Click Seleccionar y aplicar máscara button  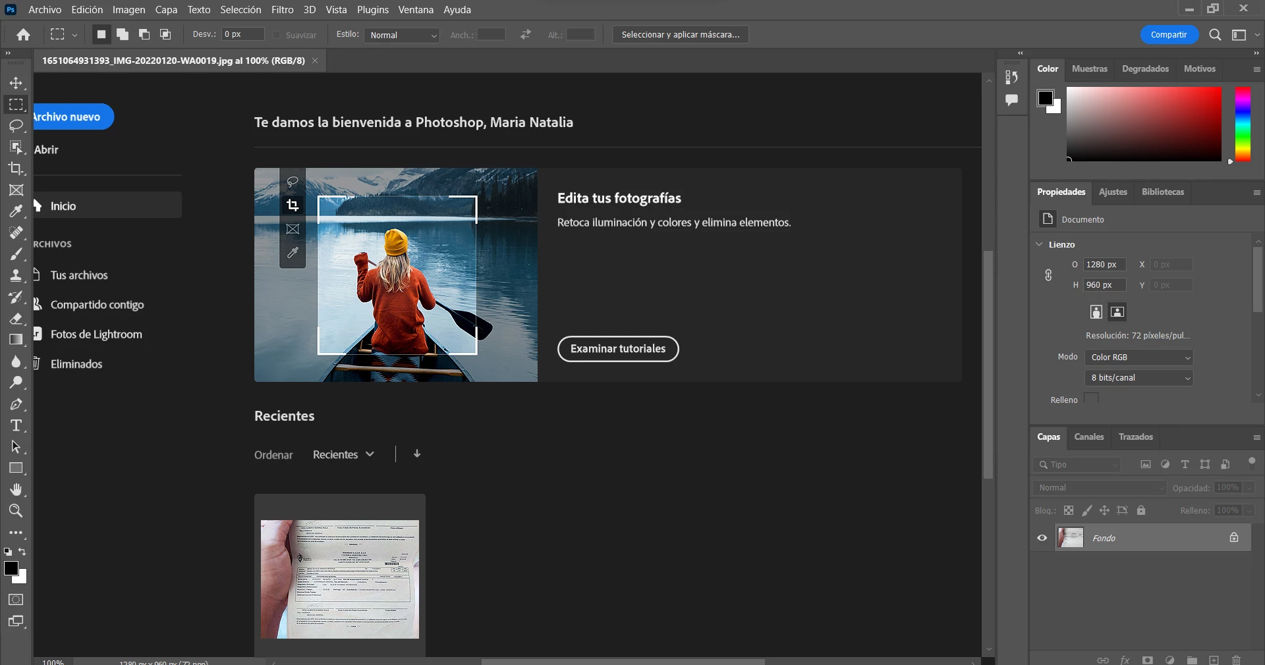coord(681,35)
